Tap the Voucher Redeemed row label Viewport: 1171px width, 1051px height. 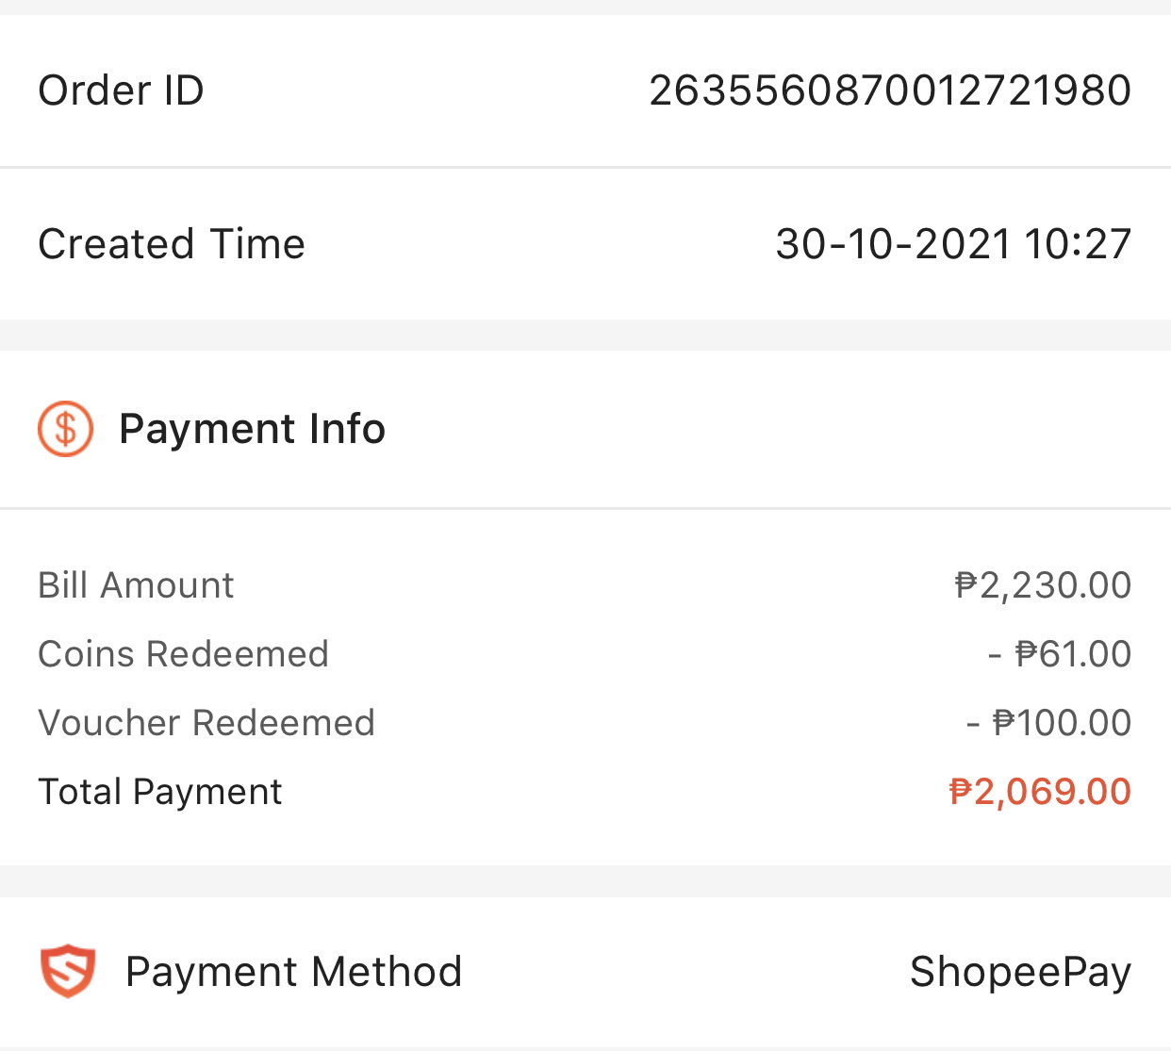(x=206, y=723)
